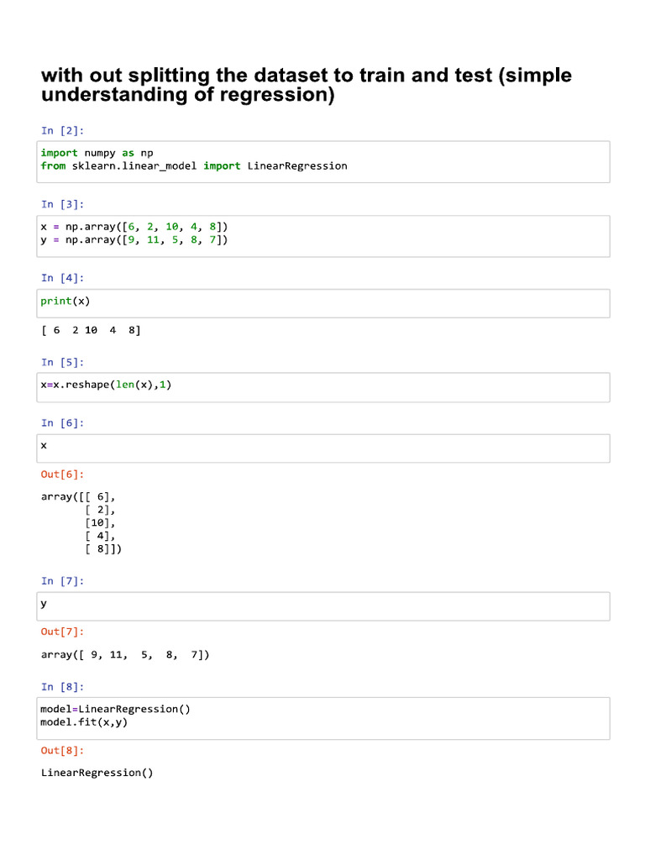Click the Out[7] output label
645x860 pixels.
pyautogui.click(x=63, y=632)
